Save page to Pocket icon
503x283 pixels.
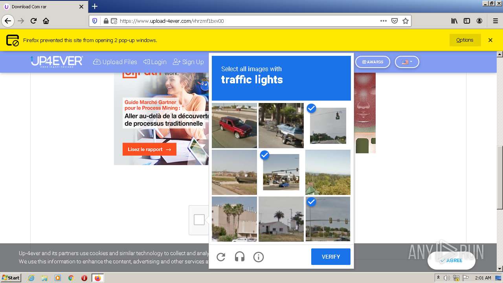(395, 21)
